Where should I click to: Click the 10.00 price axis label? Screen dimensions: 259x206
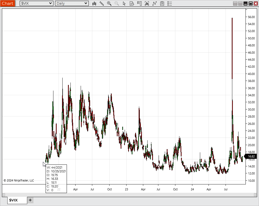(x=251, y=181)
